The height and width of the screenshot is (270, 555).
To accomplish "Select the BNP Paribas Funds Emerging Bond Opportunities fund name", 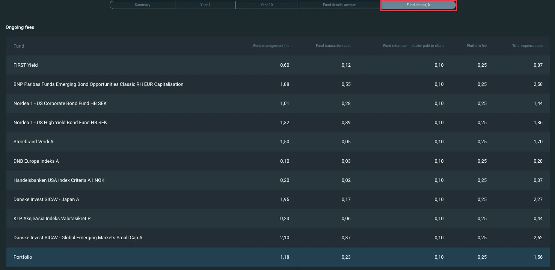I will 98,84.
